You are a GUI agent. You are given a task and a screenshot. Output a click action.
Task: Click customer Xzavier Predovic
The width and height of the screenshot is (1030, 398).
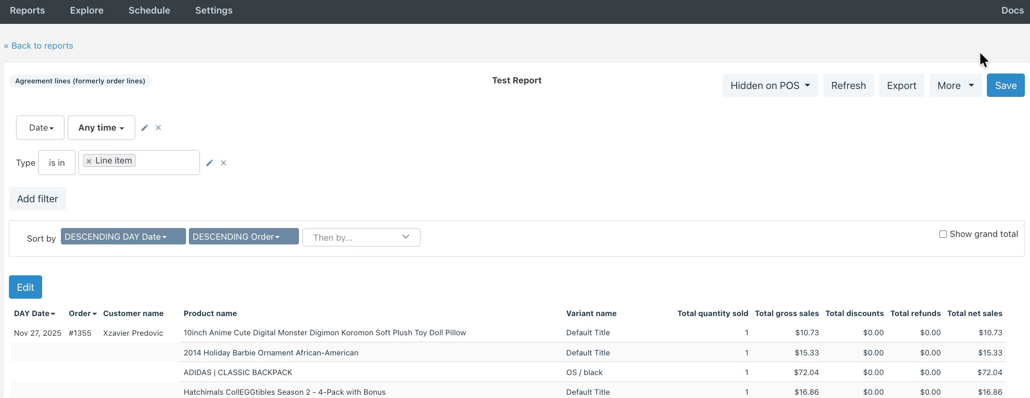click(133, 333)
